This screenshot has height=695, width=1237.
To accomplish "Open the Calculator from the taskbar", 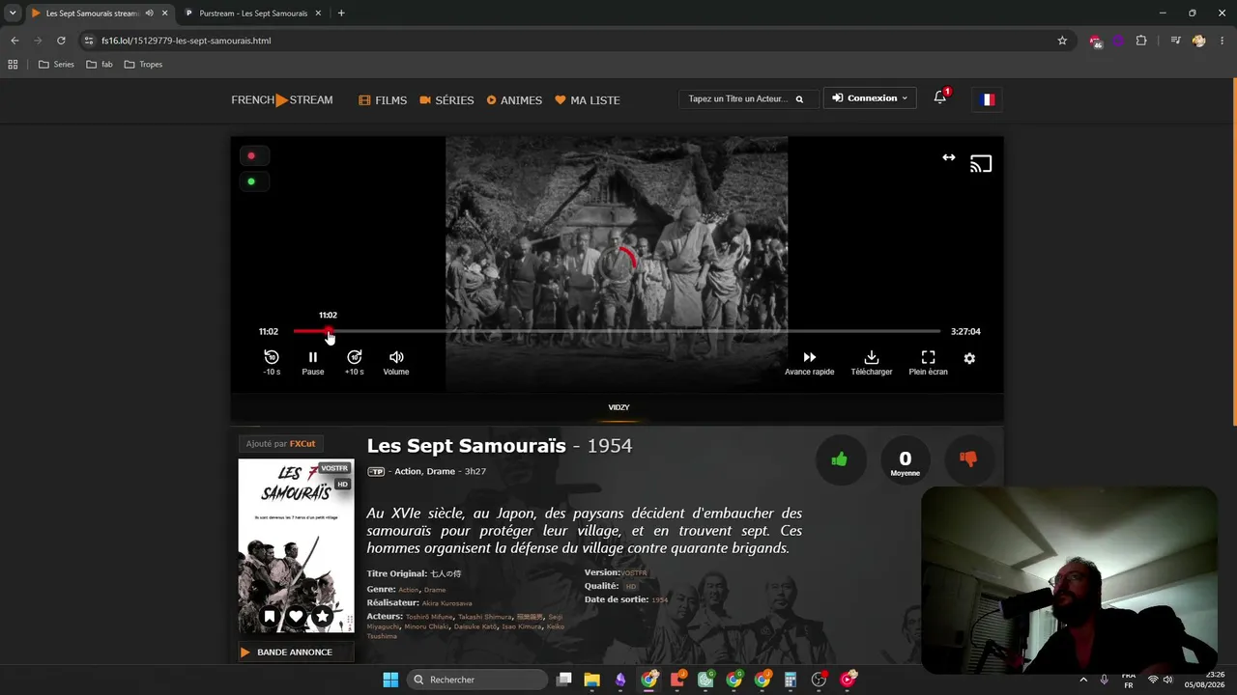I will (791, 680).
